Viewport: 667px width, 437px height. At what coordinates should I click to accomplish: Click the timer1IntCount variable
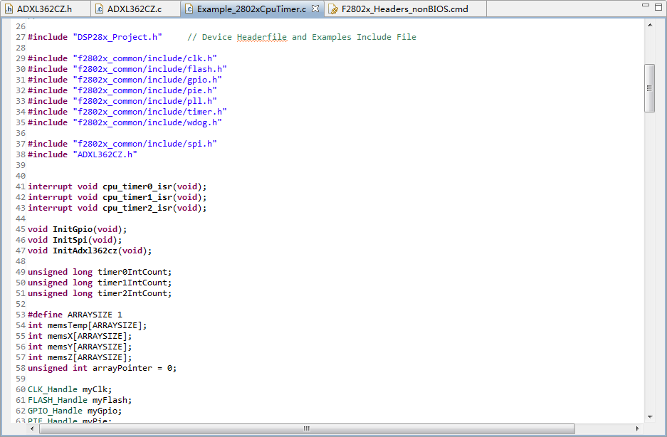point(132,283)
